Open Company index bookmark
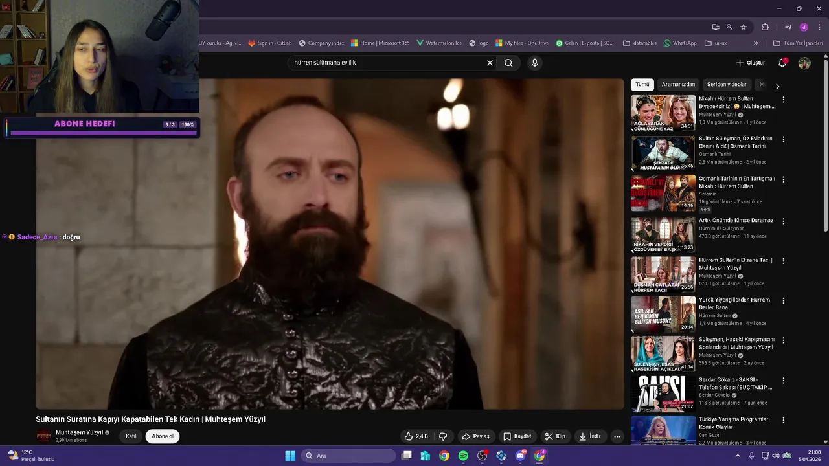Image resolution: width=829 pixels, height=466 pixels. 321,43
